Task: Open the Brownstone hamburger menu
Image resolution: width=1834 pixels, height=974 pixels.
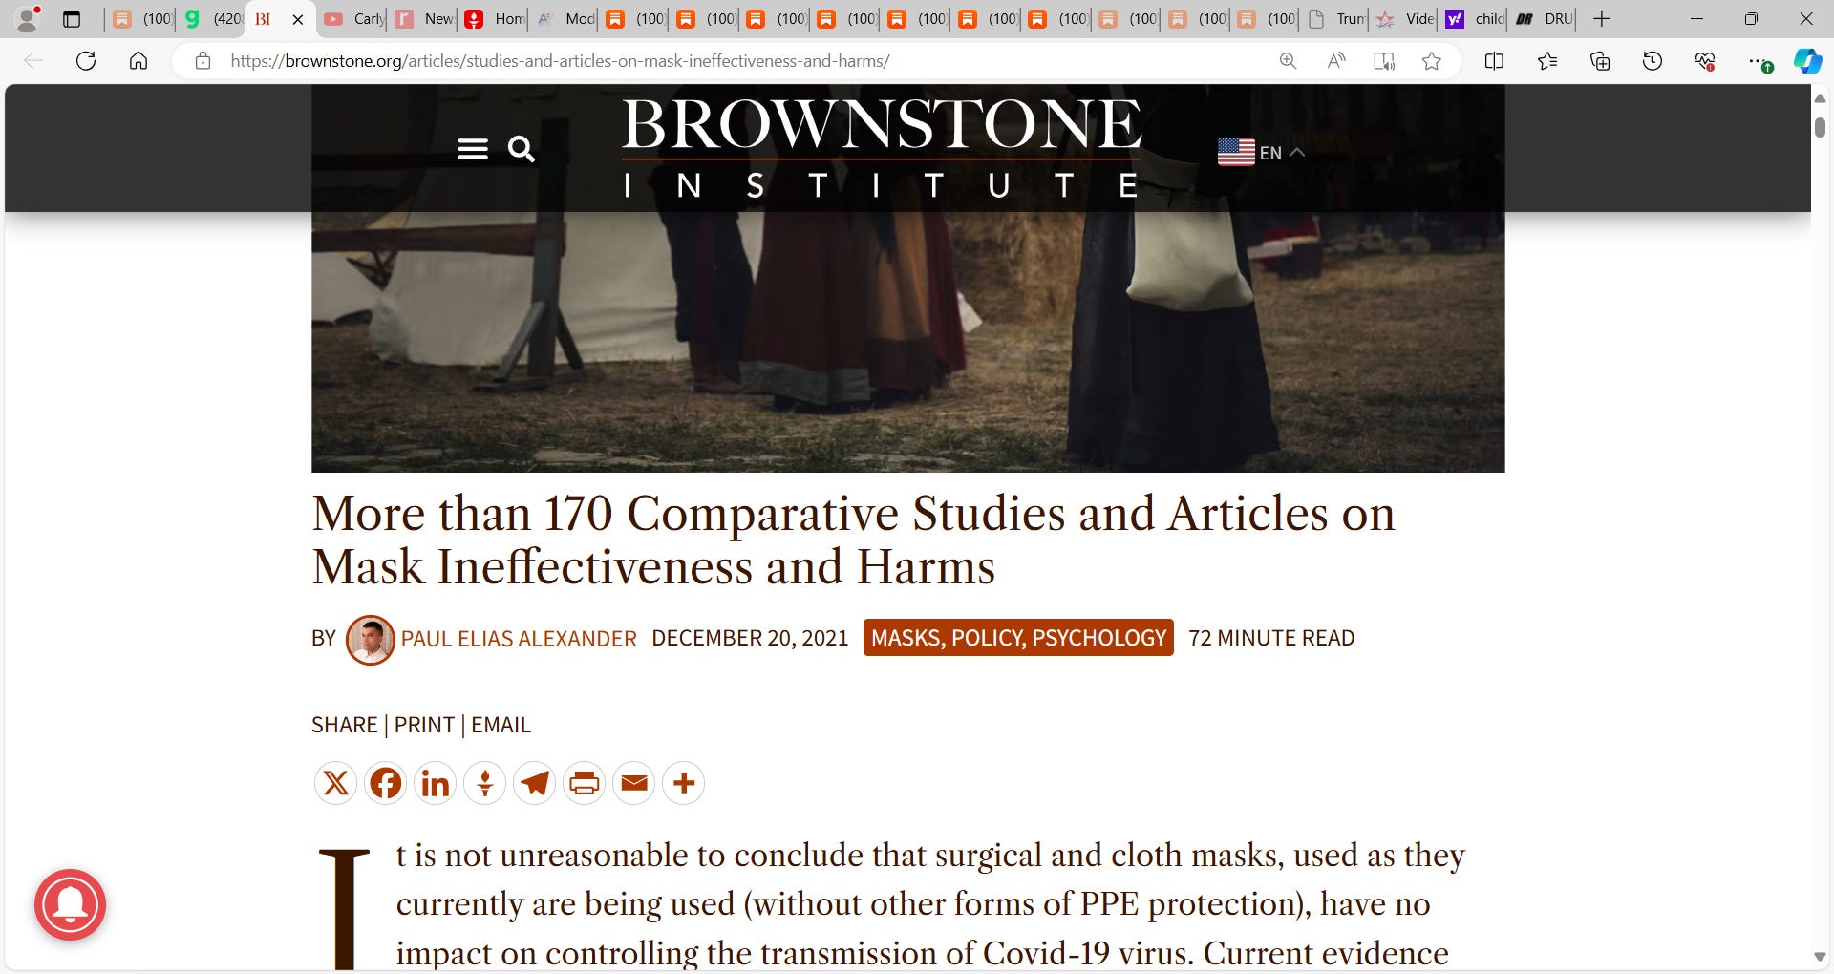Action: (473, 149)
